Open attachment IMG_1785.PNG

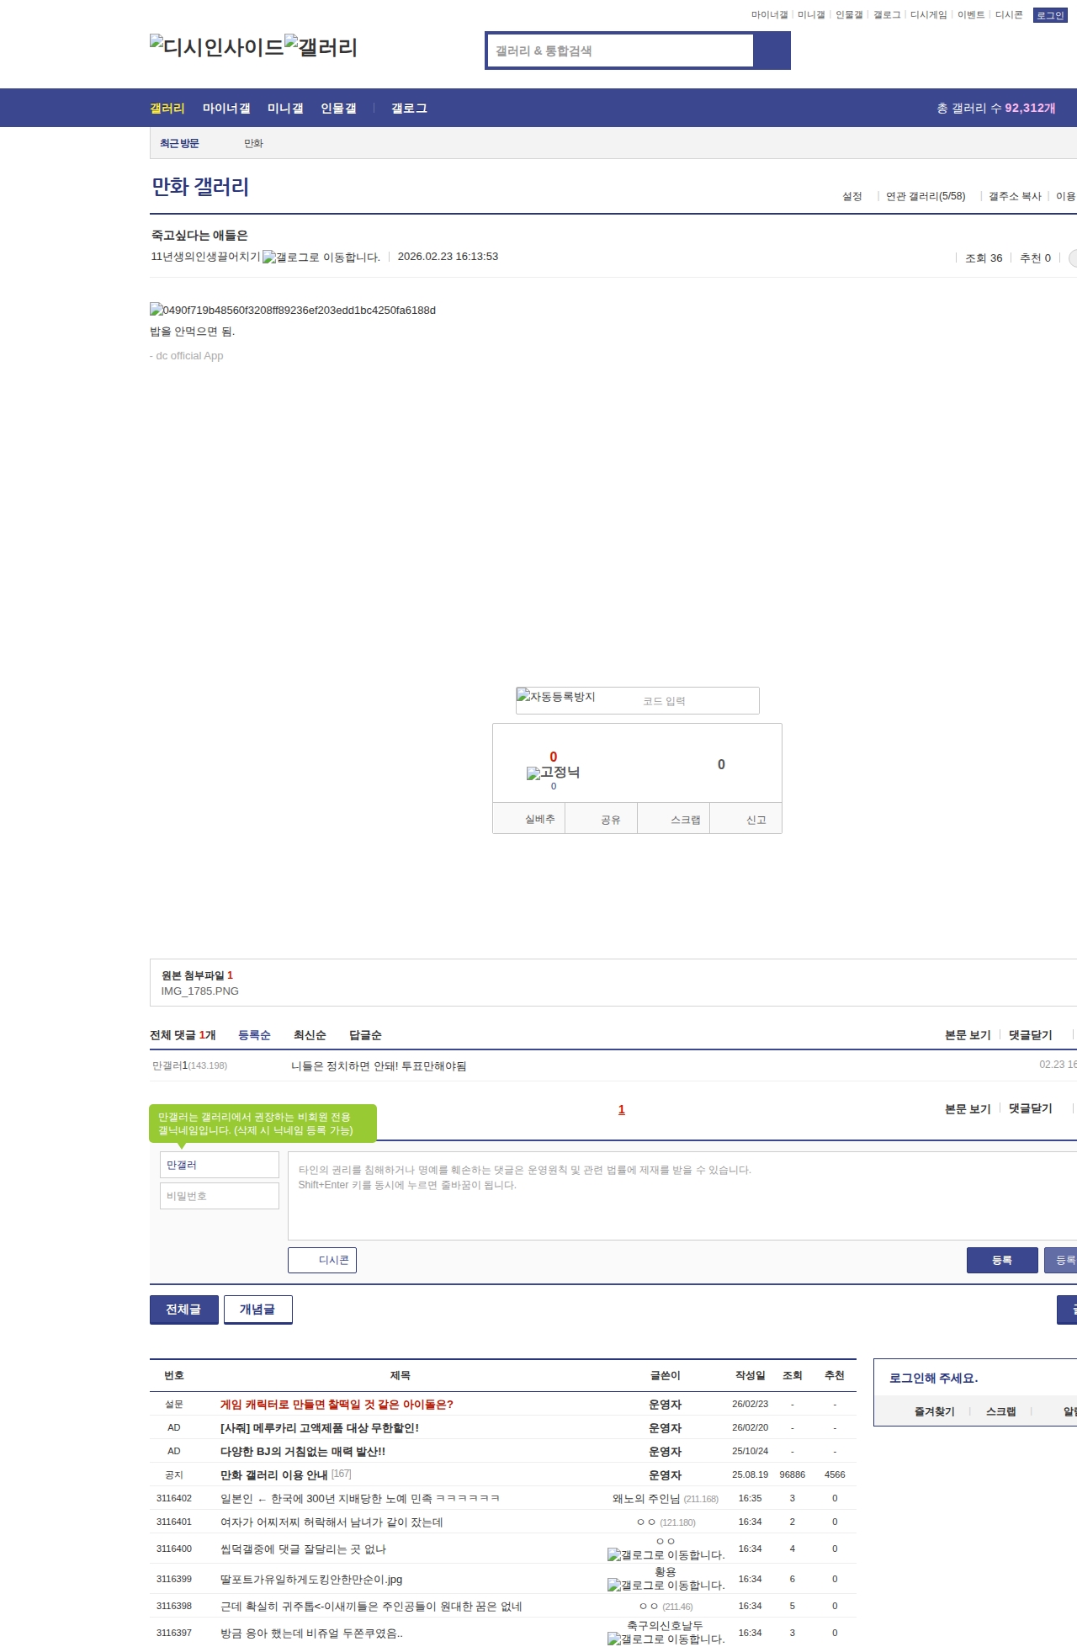[x=200, y=991]
